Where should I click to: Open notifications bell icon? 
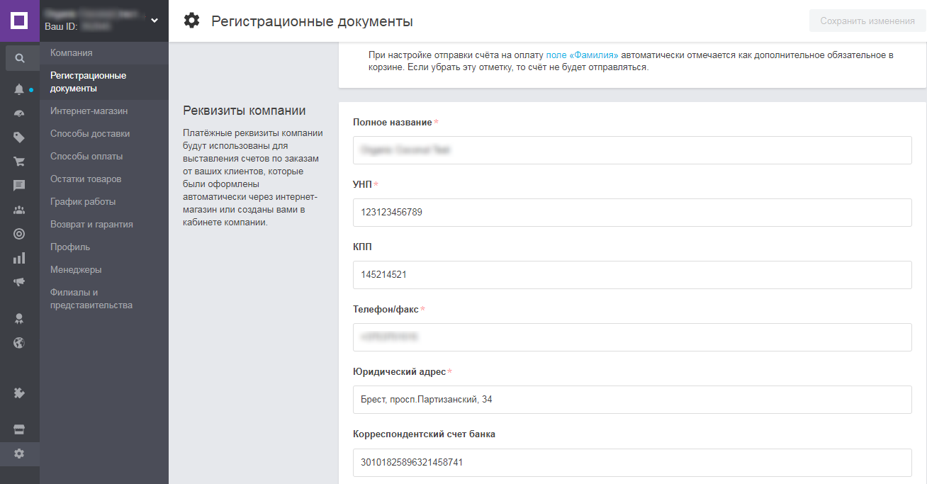20,89
